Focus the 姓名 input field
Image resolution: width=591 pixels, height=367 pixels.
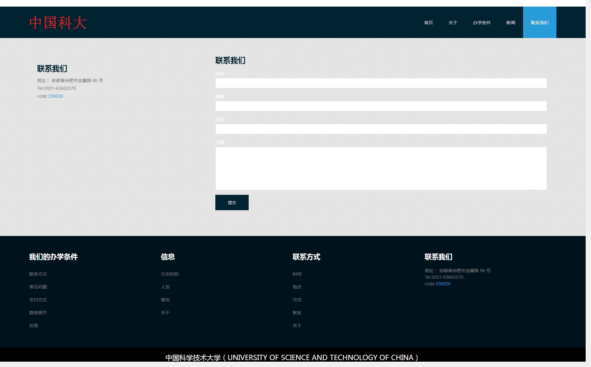coord(381,83)
